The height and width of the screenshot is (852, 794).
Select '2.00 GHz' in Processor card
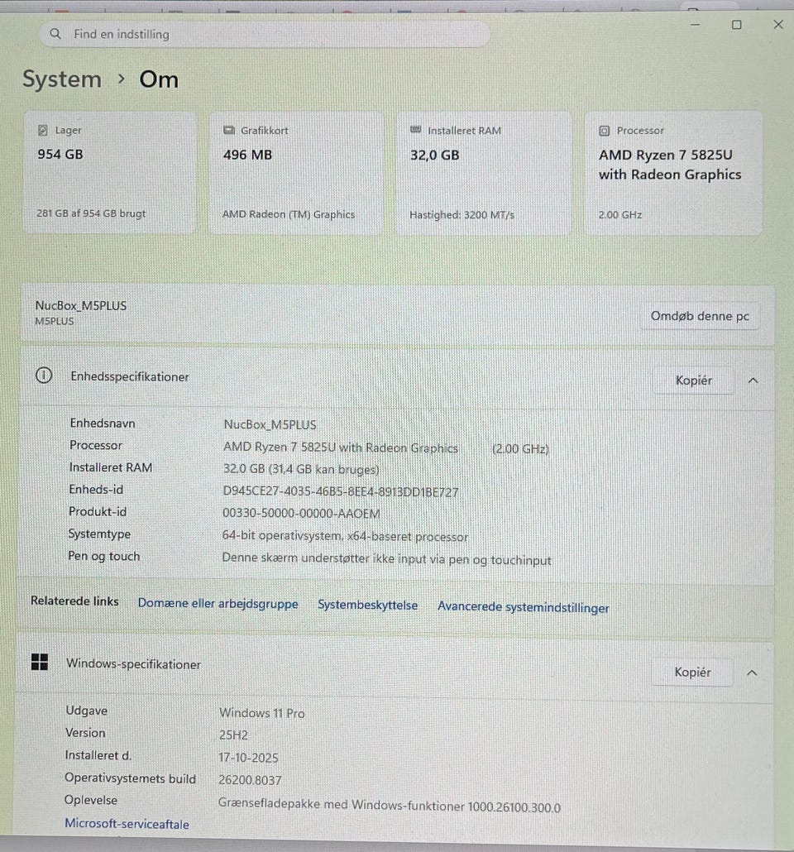pos(620,215)
